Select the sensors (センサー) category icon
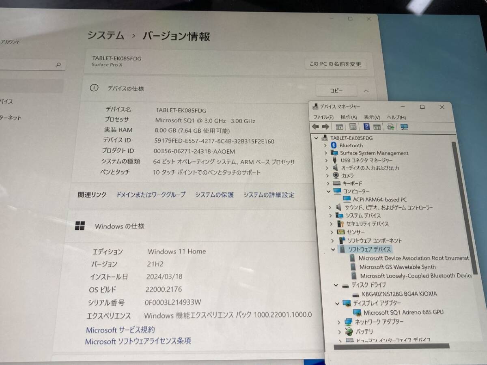 (341, 232)
